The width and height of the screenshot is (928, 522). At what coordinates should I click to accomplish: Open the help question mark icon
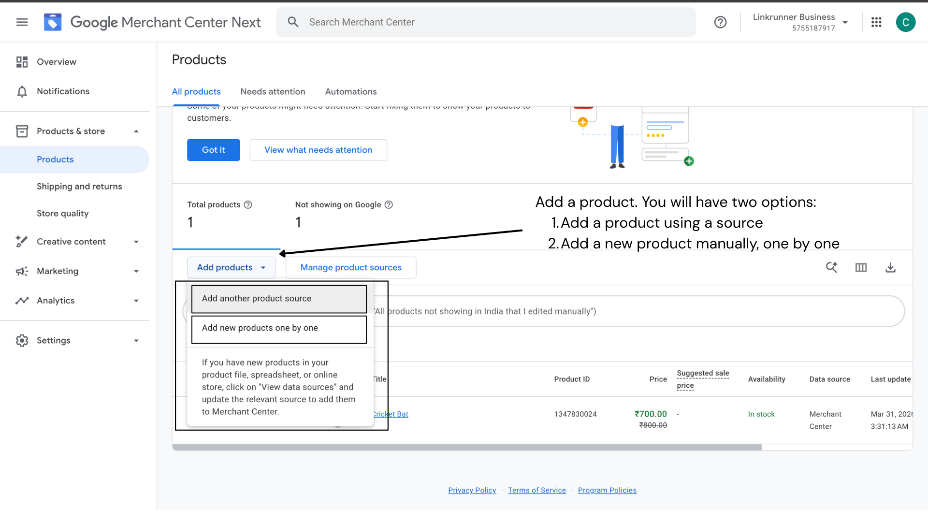(720, 22)
